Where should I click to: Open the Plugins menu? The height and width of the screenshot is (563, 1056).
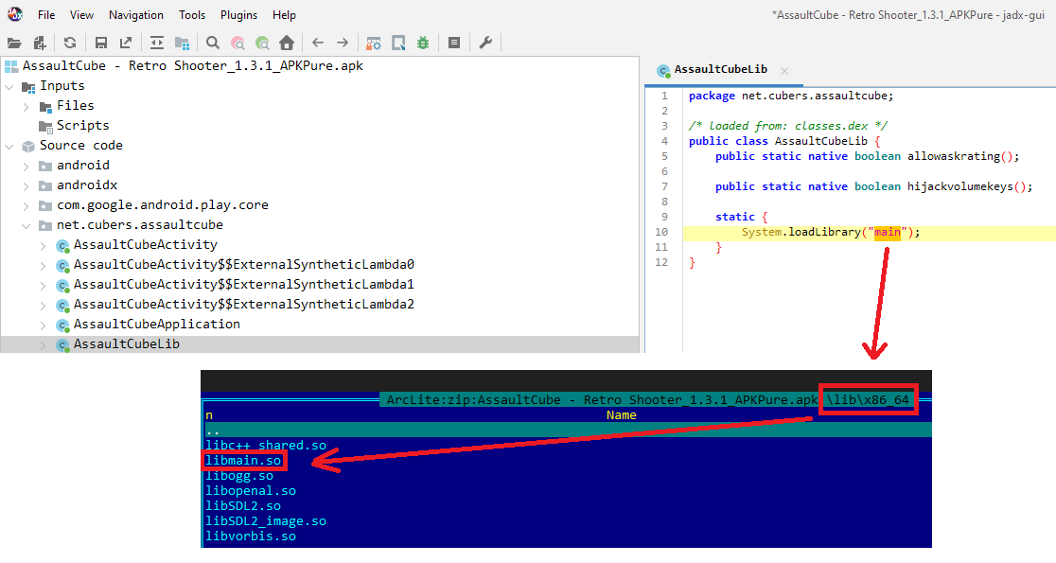(239, 15)
